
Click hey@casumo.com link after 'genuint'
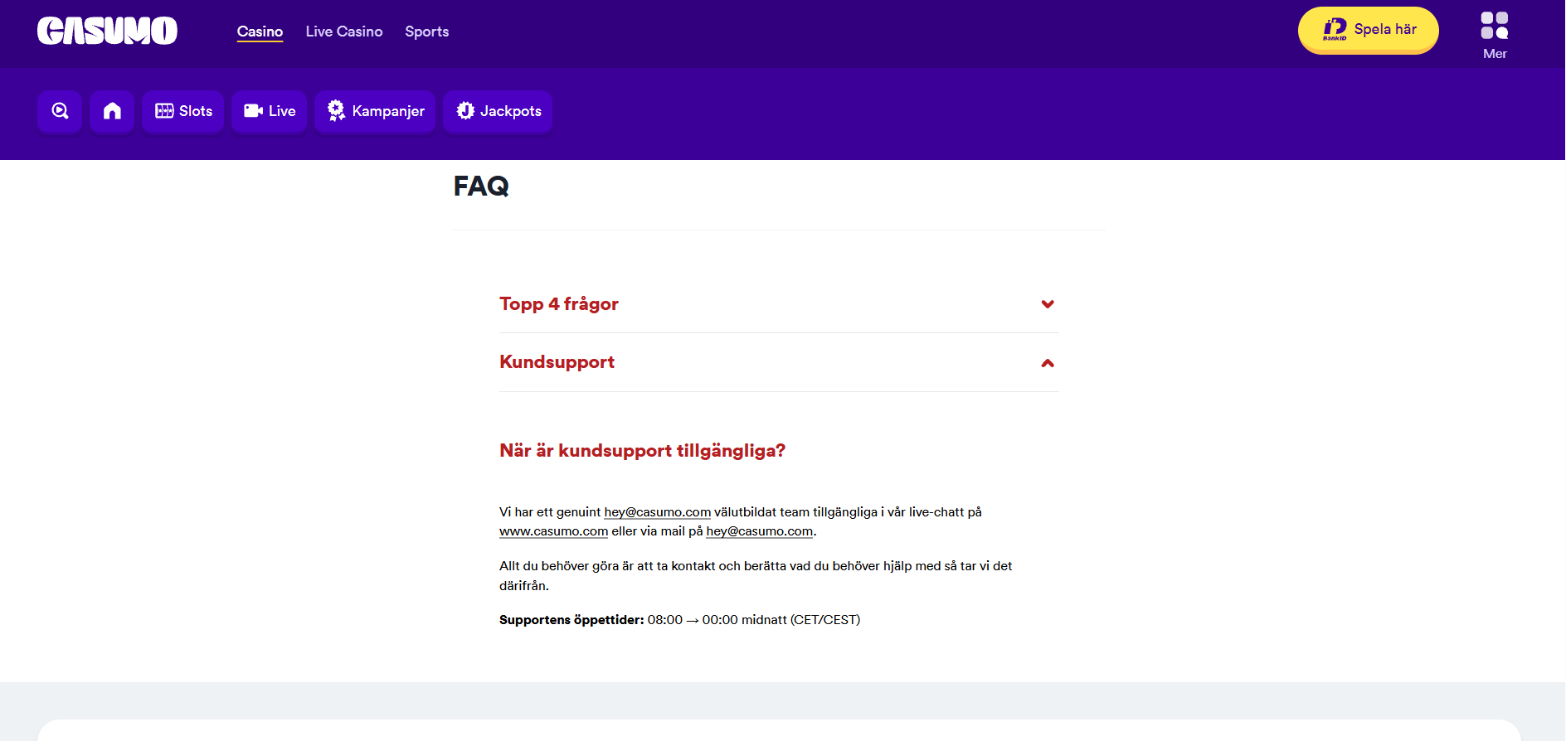tap(657, 512)
